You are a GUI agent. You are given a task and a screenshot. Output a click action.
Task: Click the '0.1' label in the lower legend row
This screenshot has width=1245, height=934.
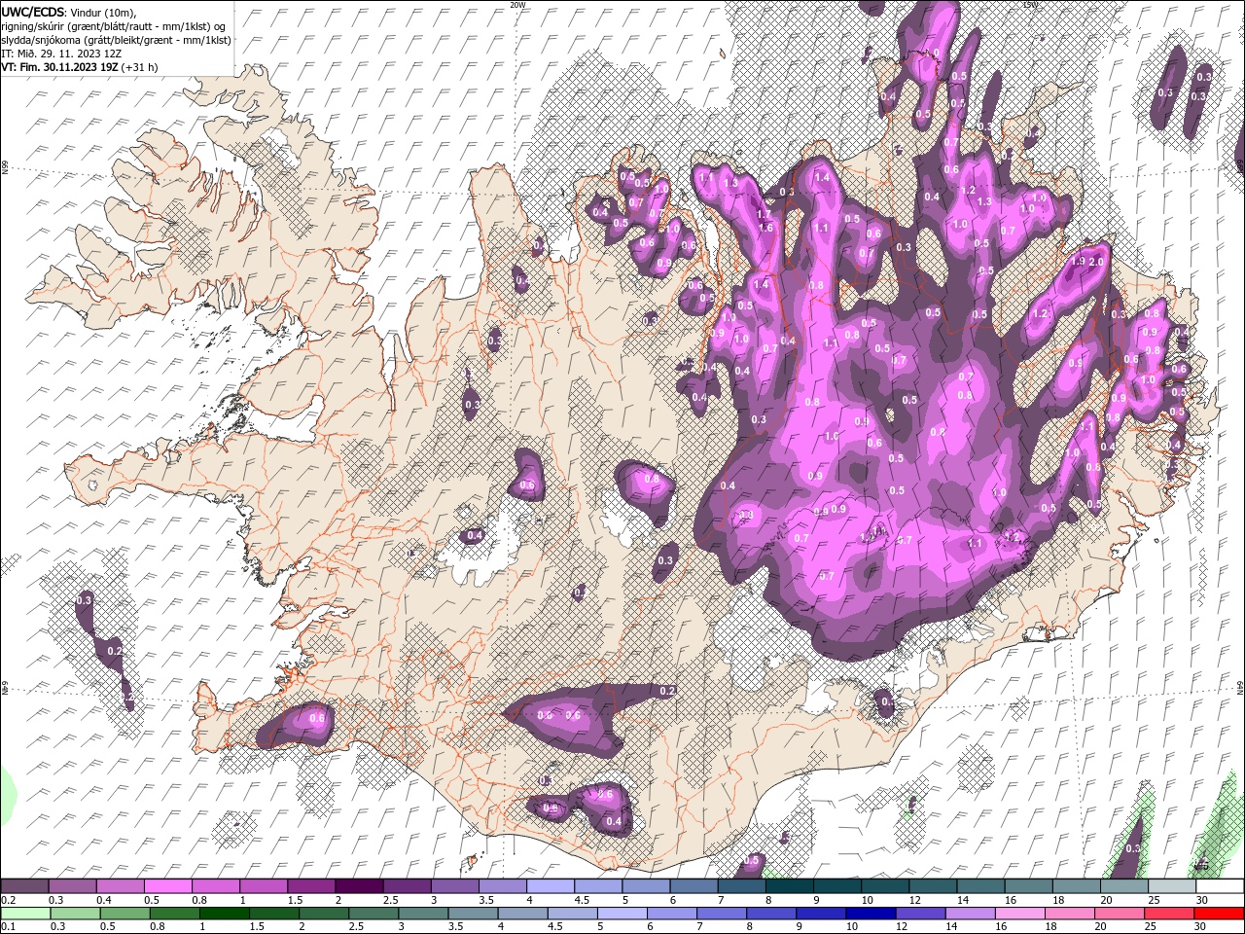point(7,927)
